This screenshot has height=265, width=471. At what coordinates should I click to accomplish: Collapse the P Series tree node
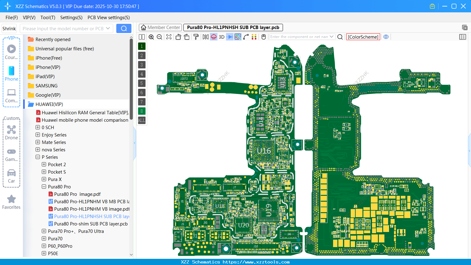(x=38, y=157)
